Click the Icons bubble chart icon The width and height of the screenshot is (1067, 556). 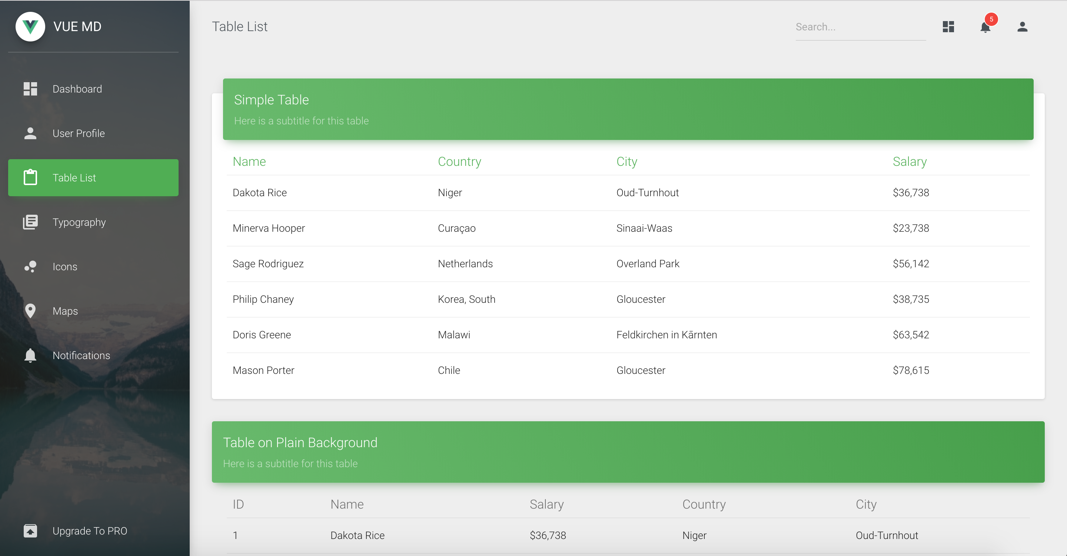click(30, 267)
